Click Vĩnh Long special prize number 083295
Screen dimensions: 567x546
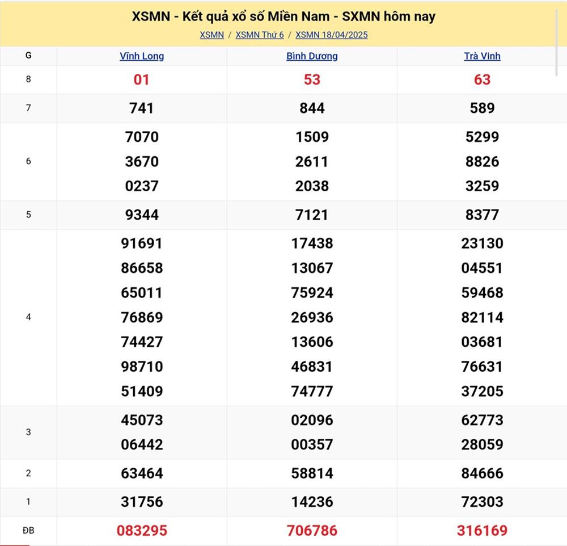coord(142,531)
